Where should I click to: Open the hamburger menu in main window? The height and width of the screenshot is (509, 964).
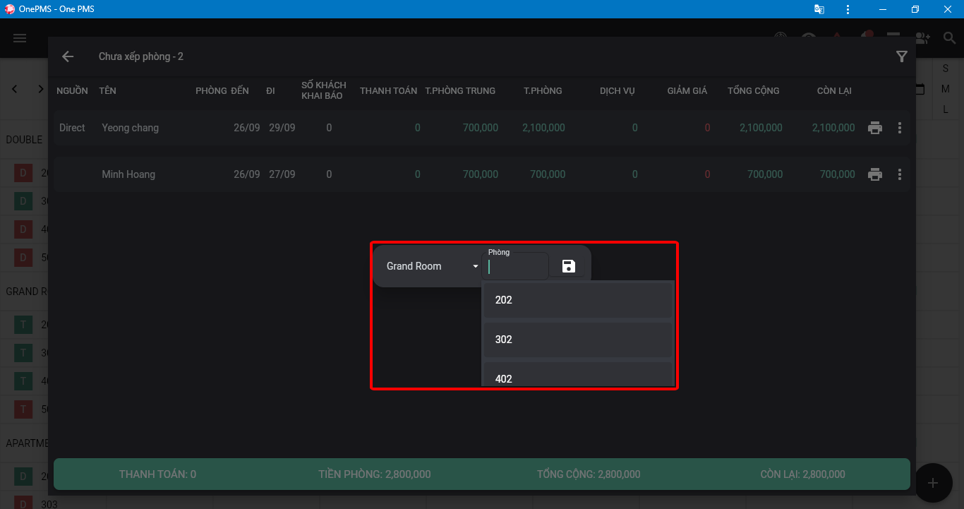tap(20, 38)
